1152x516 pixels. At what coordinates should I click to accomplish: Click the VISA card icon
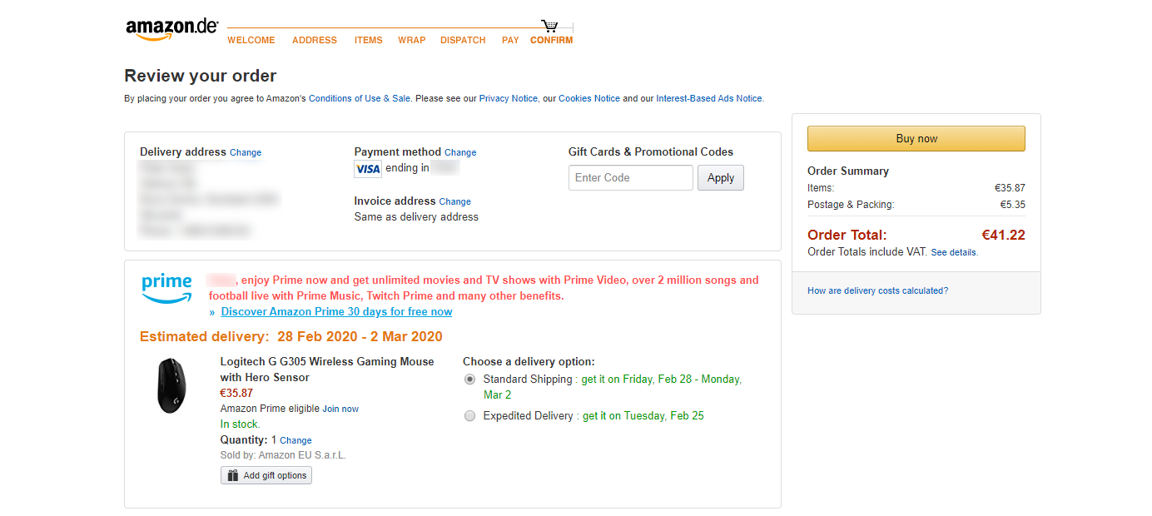tap(368, 169)
